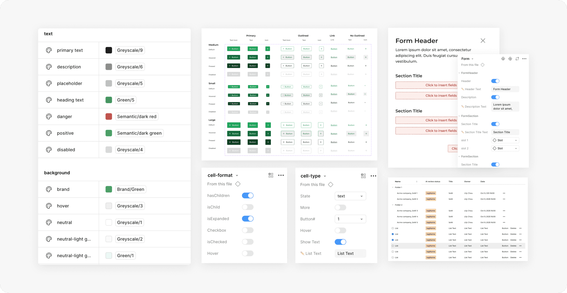Screen dimensions: 567x293
Task: Open the State dropdown showing text
Action: 350,196
